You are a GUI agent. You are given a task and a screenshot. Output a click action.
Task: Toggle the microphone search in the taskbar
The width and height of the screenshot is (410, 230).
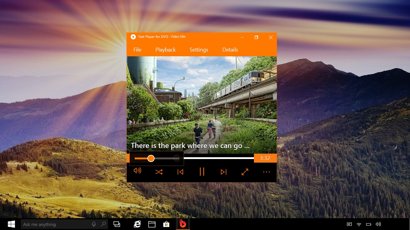(94, 224)
